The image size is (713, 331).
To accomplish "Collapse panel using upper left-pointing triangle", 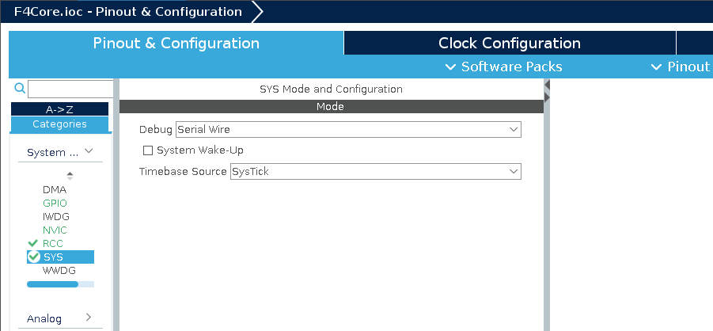I will click(547, 86).
